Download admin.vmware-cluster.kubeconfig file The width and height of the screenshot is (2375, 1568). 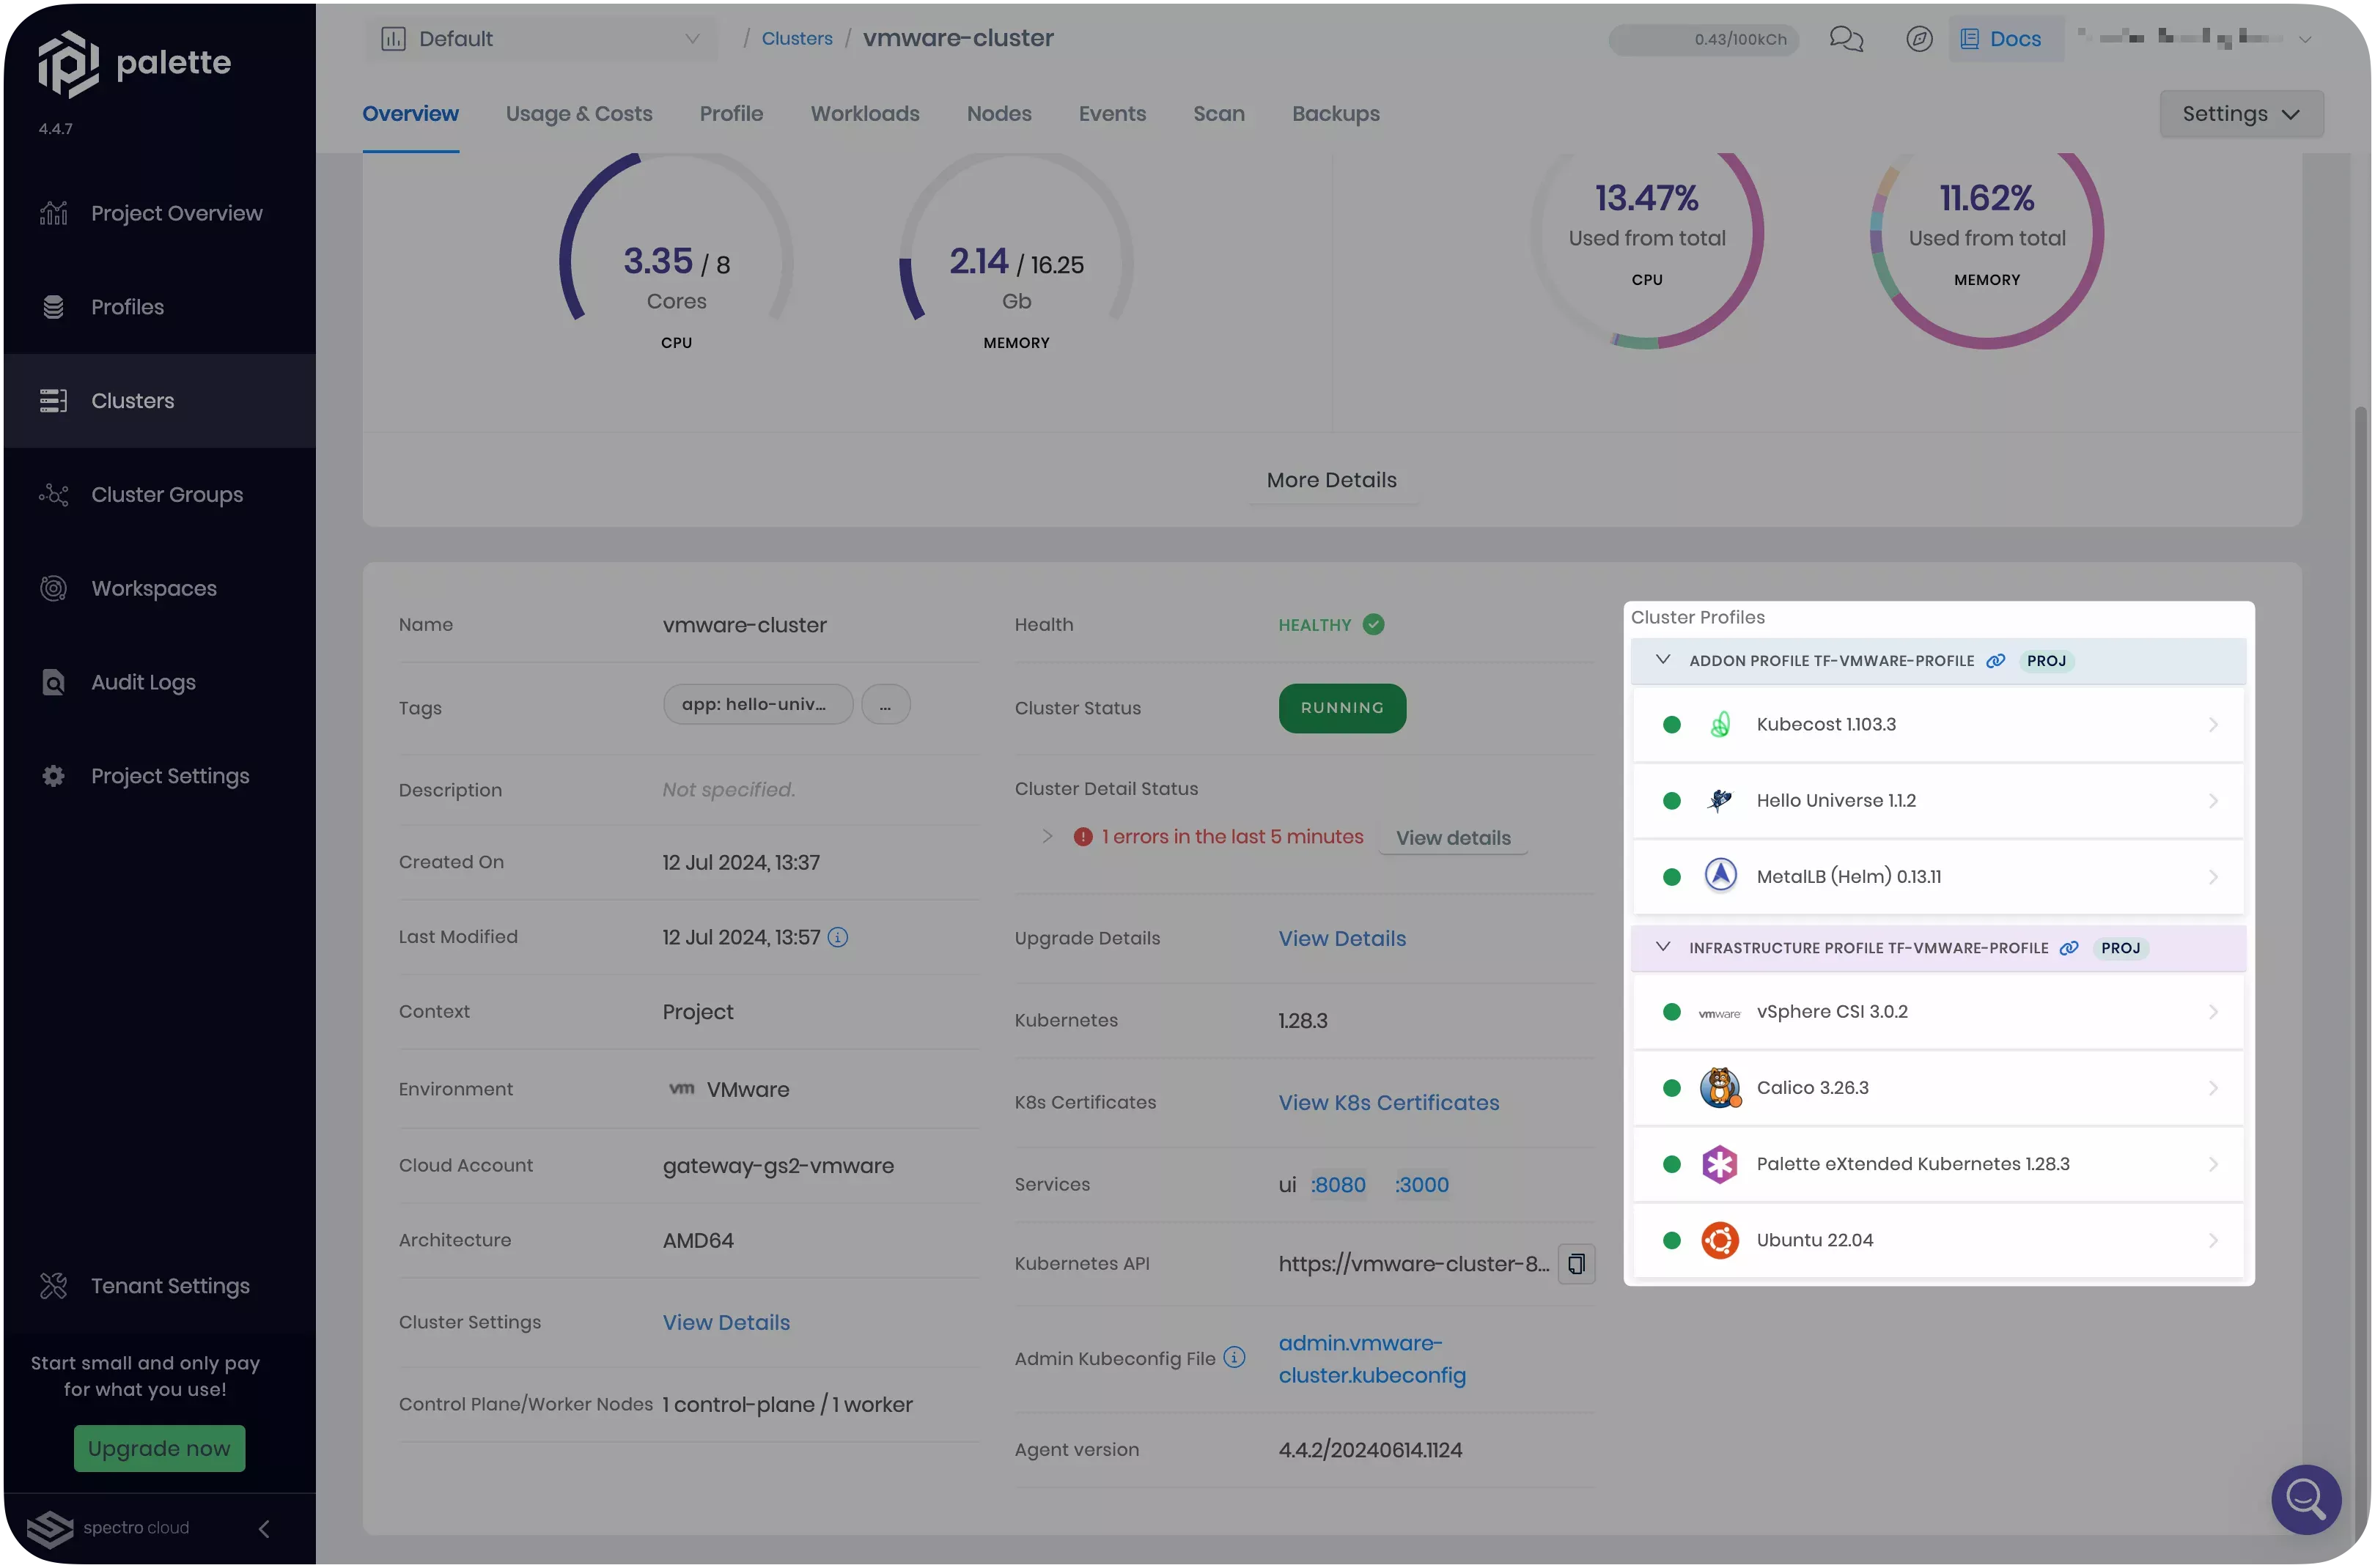[x=1371, y=1359]
